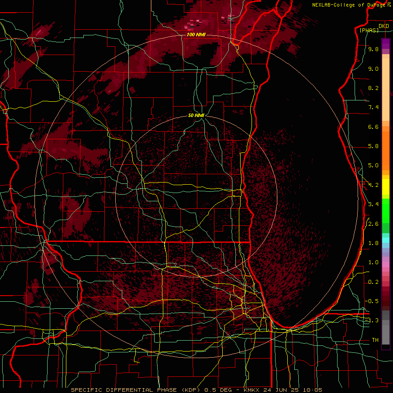Select the 1.8 value on the scale

coord(373,243)
